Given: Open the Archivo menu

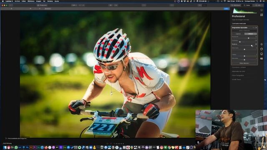Looking at the screenshot, I should pos(17,1).
